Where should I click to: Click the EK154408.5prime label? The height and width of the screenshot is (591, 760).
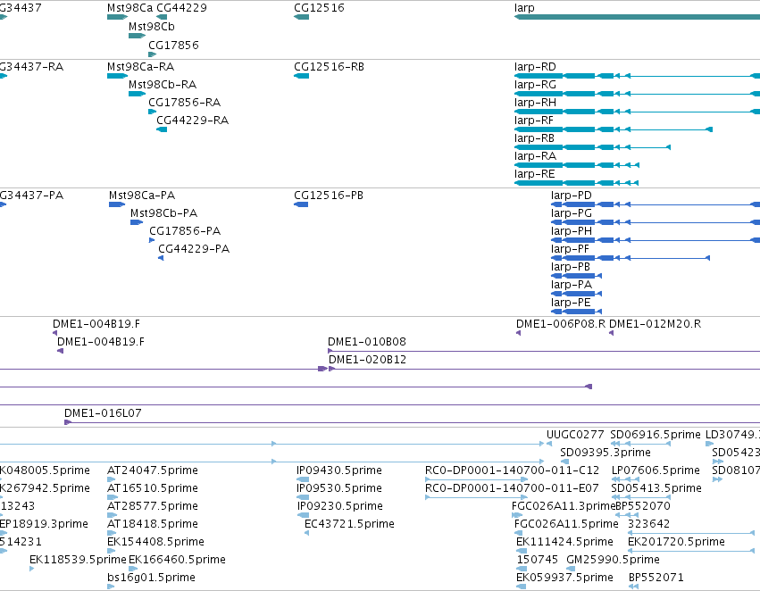tap(155, 542)
